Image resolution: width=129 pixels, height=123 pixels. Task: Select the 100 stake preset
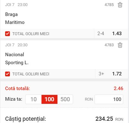49,99
